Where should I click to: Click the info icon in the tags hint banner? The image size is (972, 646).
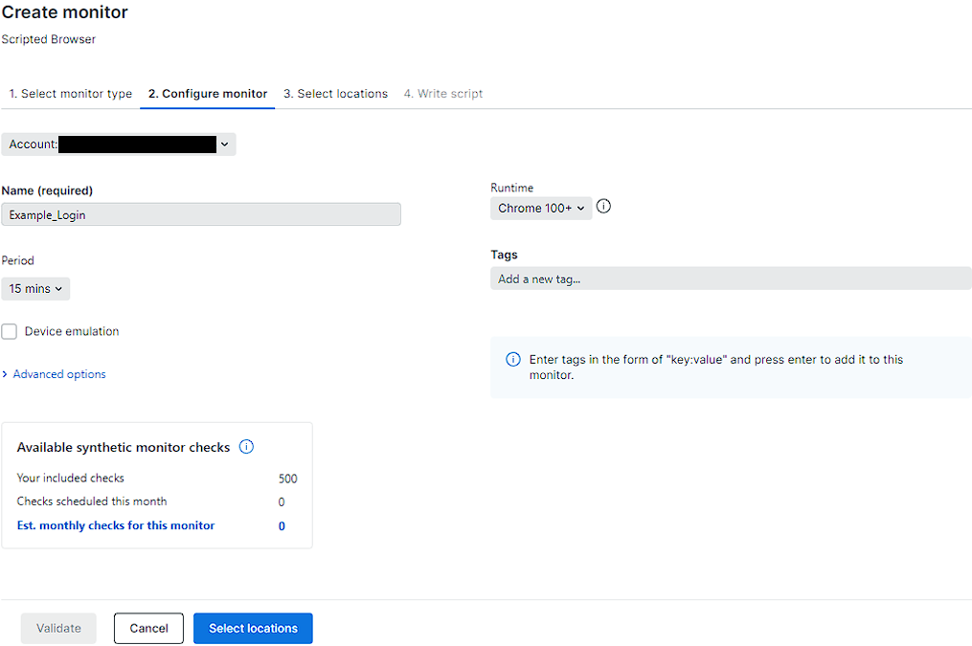[513, 359]
